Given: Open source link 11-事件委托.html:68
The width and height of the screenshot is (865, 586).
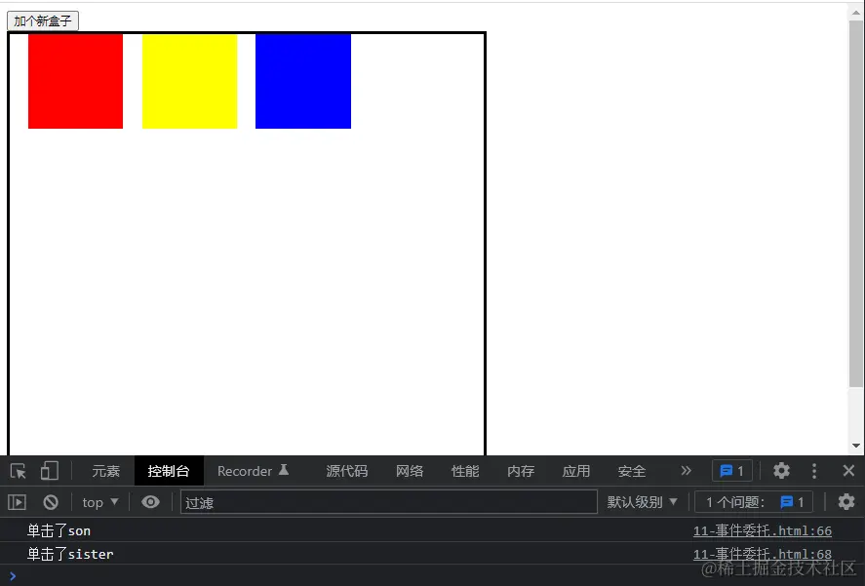Looking at the screenshot, I should (763, 554).
